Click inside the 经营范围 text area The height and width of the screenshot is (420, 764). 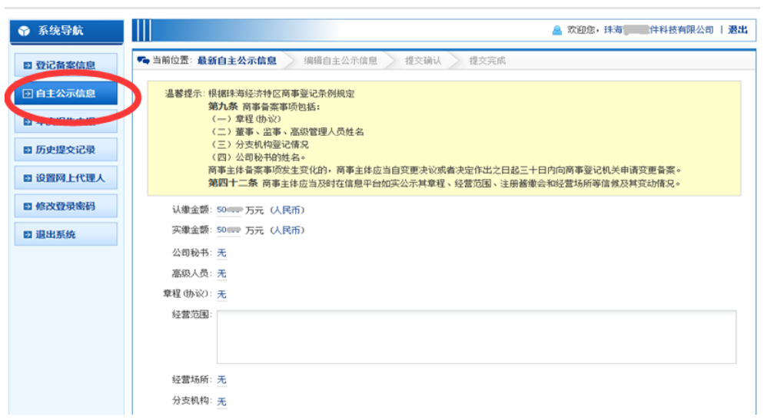pyautogui.click(x=476, y=336)
